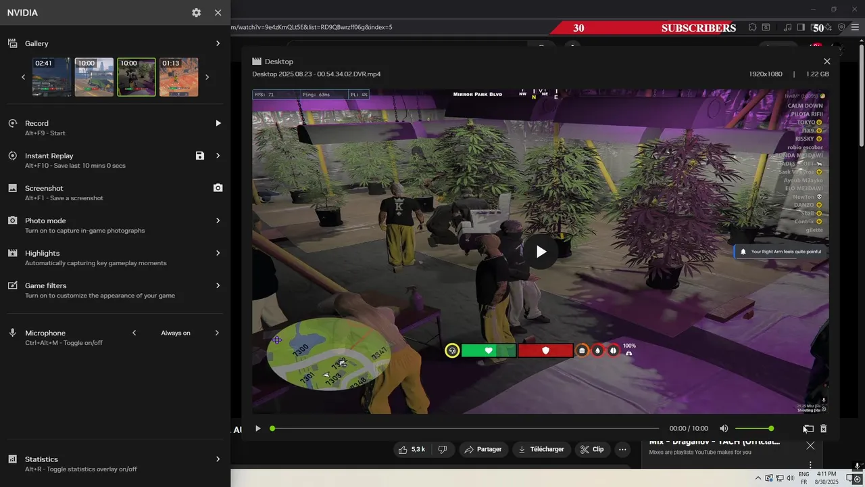The width and height of the screenshot is (865, 487).
Task: Click the browser address bar URL
Action: point(312,27)
